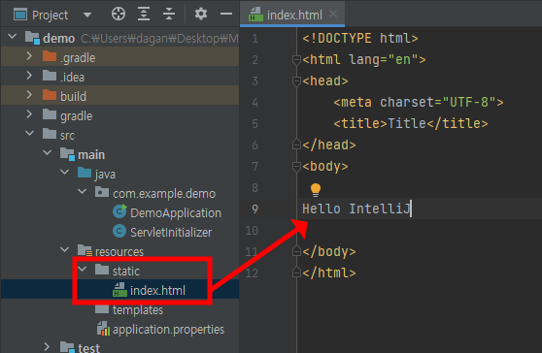Open Project panel settings gear
Viewport: 542px width, 353px height.
click(200, 15)
